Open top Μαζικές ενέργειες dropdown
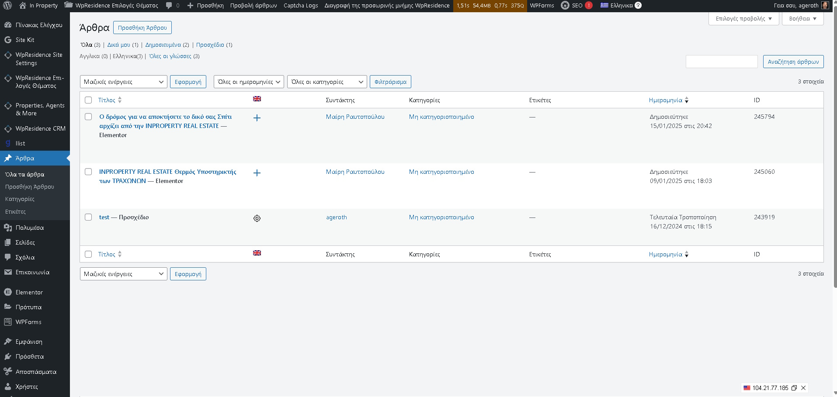 (x=124, y=82)
